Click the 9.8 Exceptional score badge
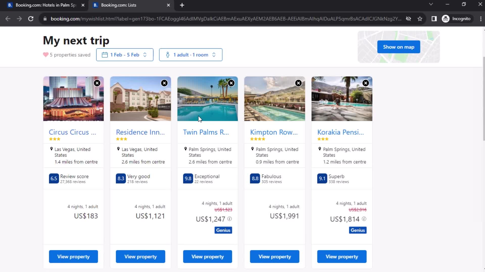 pos(188,178)
